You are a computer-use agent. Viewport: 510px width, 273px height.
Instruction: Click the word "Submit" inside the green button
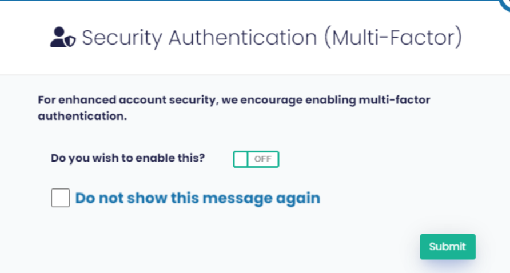448,247
